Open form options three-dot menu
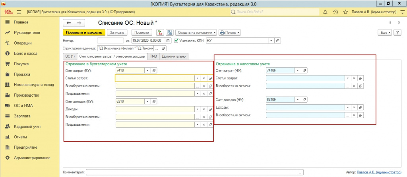The image size is (407, 177). coord(390,23)
